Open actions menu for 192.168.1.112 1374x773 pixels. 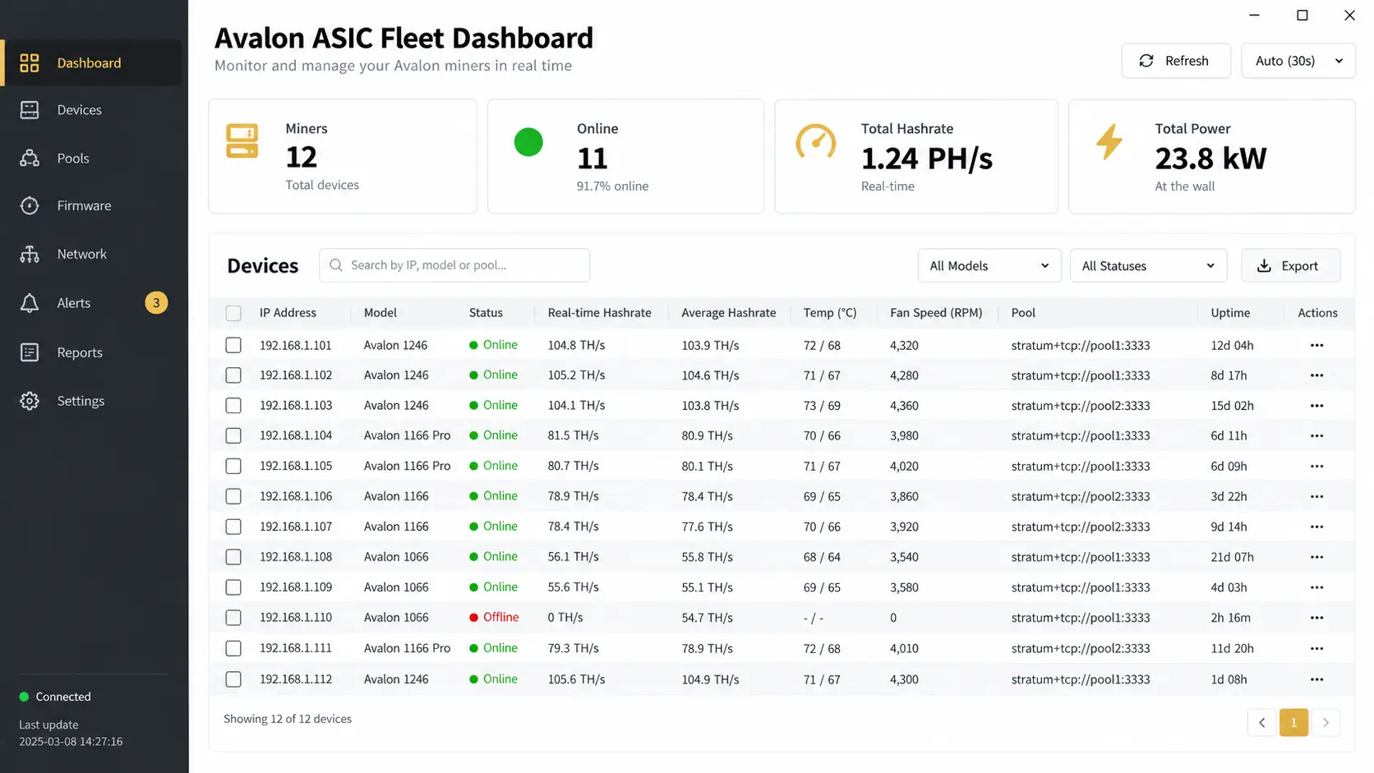(x=1316, y=679)
